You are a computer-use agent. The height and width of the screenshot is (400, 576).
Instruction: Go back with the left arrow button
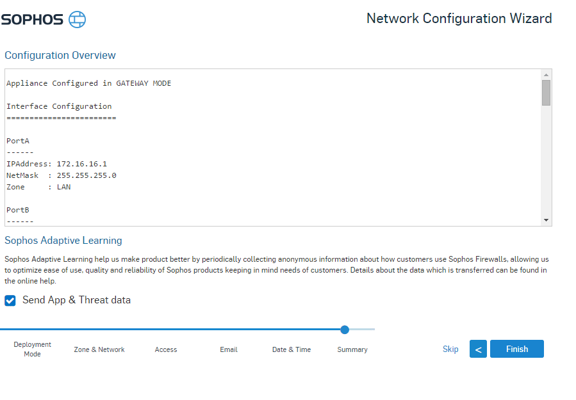pyautogui.click(x=478, y=349)
